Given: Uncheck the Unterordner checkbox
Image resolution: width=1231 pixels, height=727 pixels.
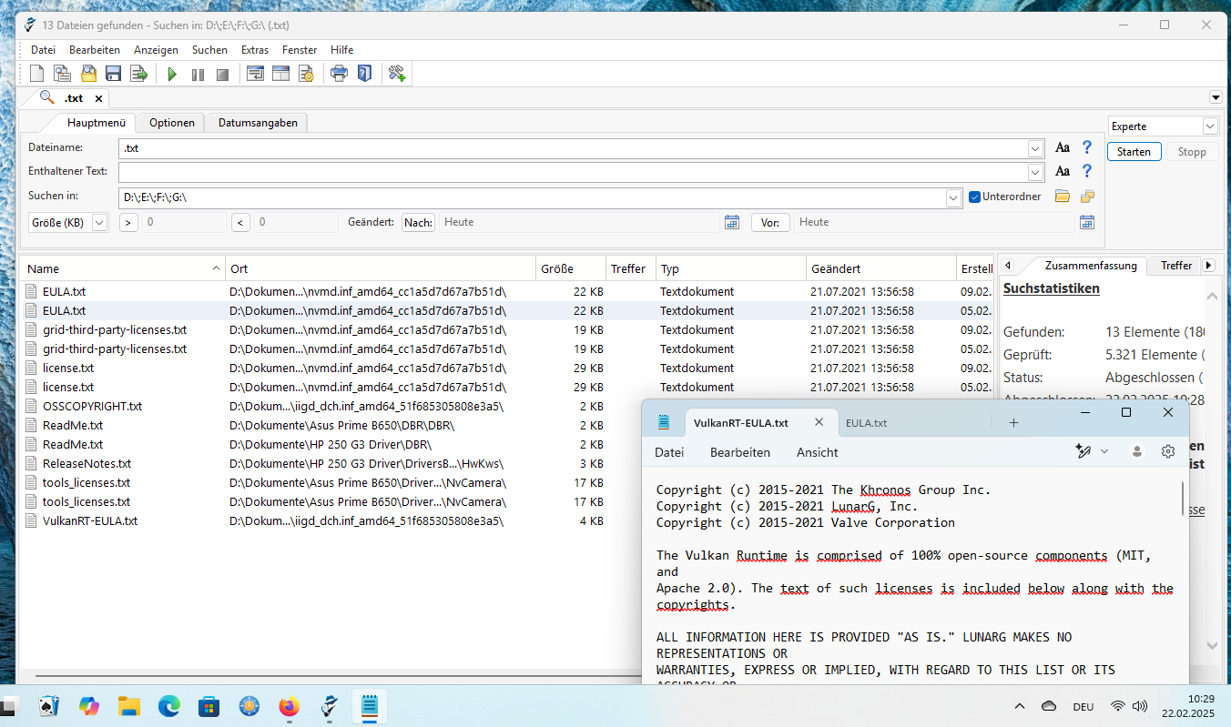Looking at the screenshot, I should tap(974, 197).
